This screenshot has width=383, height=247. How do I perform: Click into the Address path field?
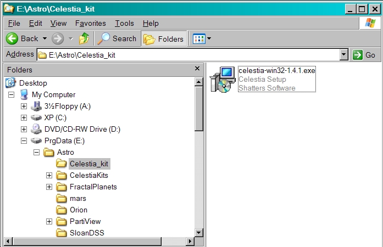coord(188,55)
